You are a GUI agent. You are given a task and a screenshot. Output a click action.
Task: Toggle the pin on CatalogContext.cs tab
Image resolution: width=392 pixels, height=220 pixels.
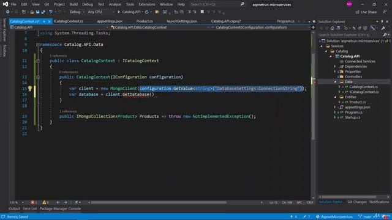pos(44,21)
